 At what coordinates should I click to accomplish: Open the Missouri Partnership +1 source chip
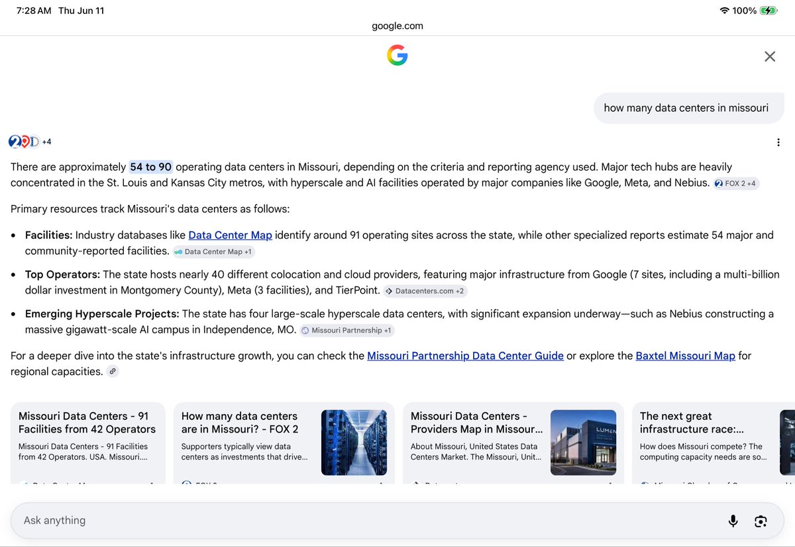pyautogui.click(x=347, y=330)
